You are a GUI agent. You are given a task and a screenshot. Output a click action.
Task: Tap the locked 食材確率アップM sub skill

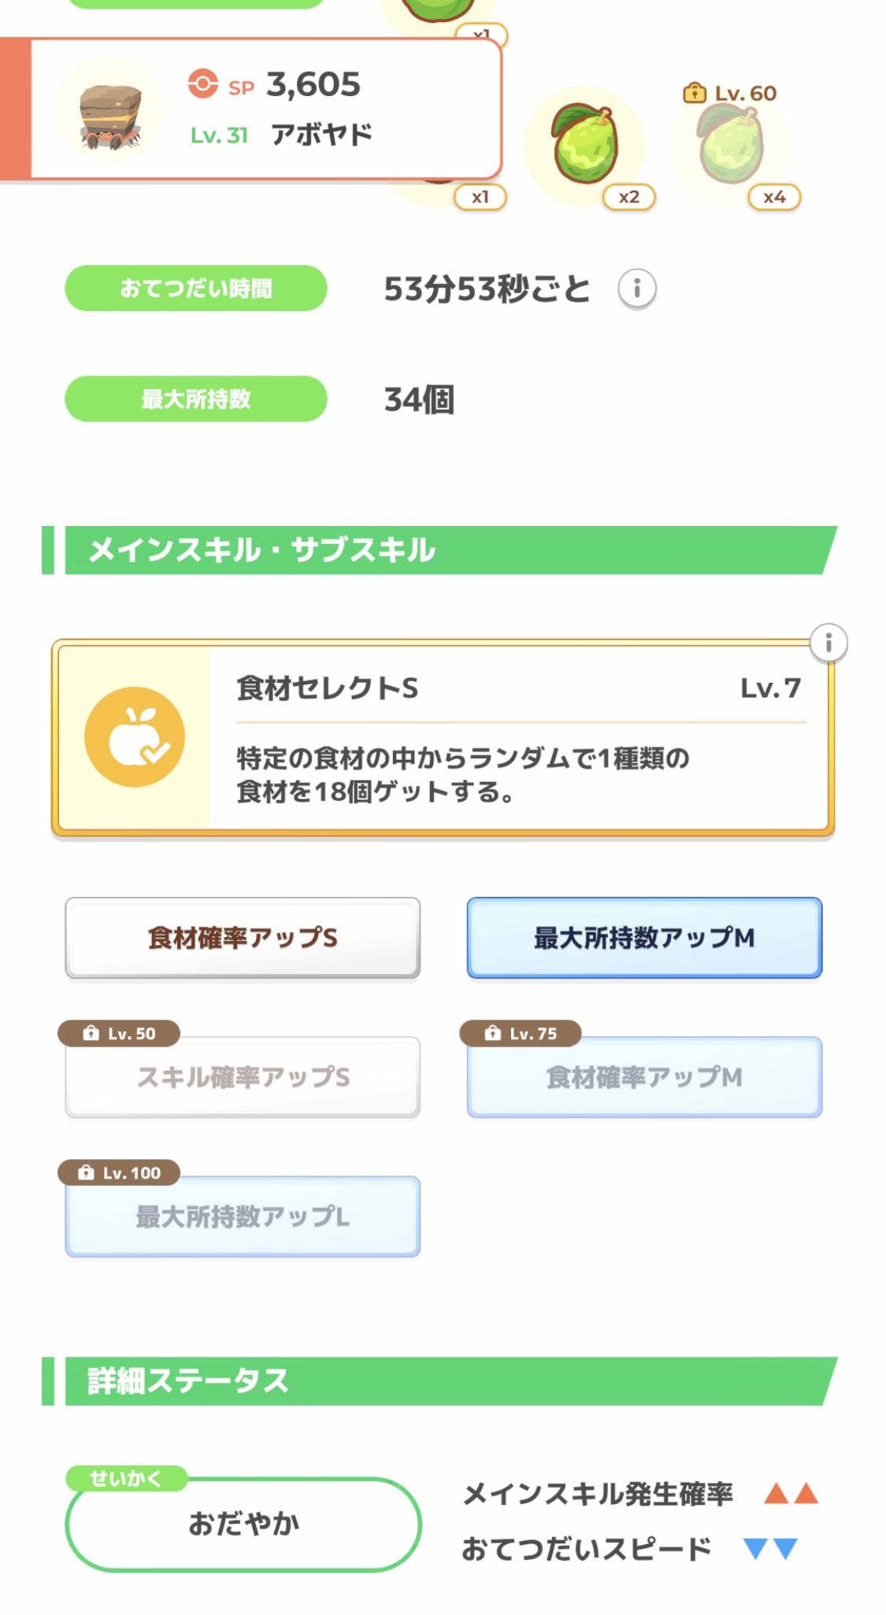point(644,1077)
